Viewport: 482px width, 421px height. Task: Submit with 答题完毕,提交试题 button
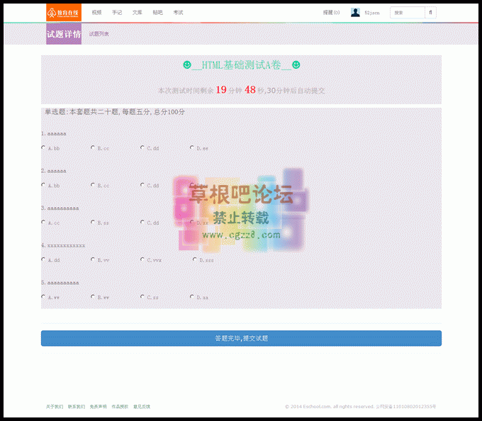click(x=241, y=338)
